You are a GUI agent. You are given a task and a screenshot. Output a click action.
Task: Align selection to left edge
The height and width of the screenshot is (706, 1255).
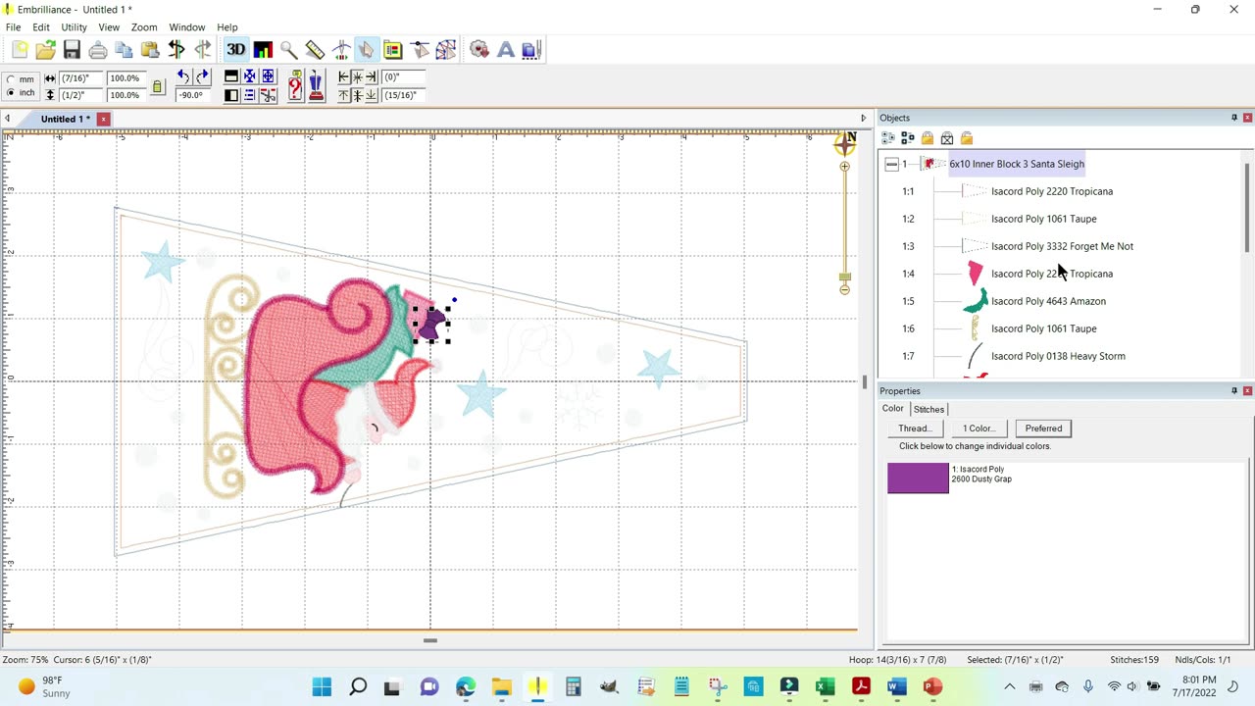click(343, 77)
